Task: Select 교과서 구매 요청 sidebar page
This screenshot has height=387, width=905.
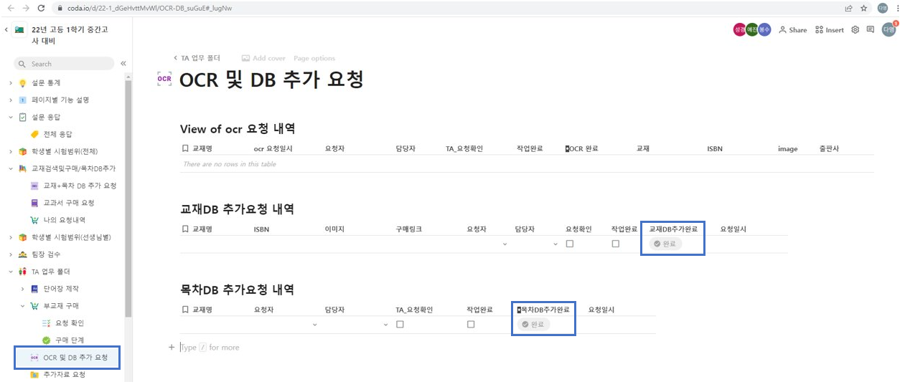Action: 68,203
